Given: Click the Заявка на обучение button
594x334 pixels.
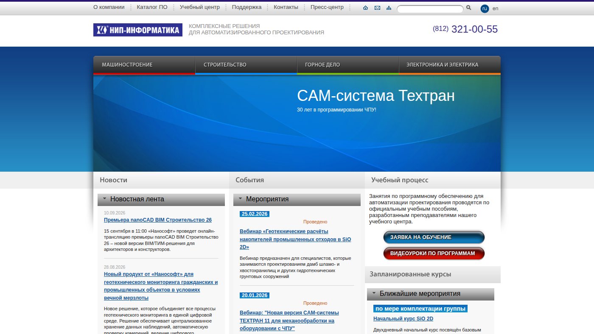Looking at the screenshot, I should point(434,237).
